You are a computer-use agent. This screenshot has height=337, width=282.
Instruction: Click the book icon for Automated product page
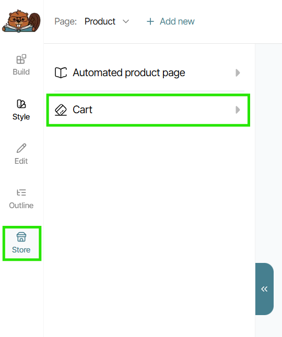coord(61,73)
